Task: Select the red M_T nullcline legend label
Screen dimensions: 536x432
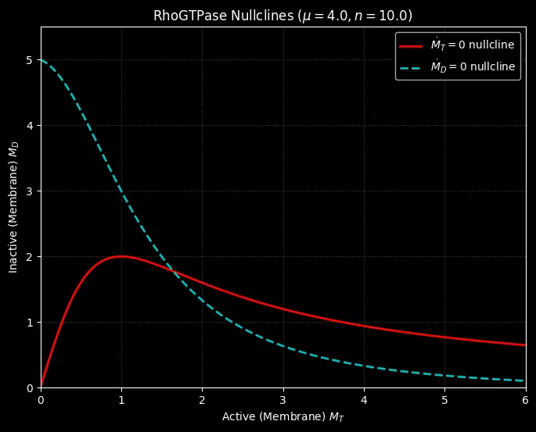Action: click(x=473, y=46)
